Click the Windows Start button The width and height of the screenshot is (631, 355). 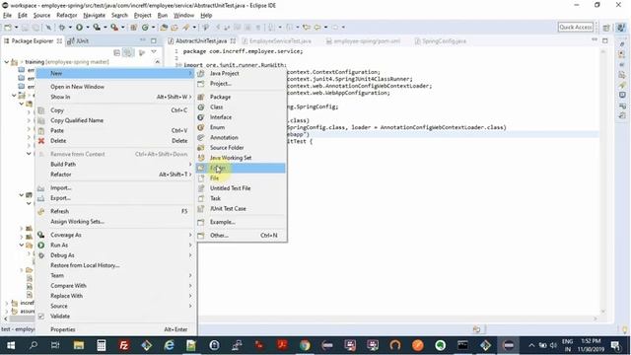[x=11, y=345]
